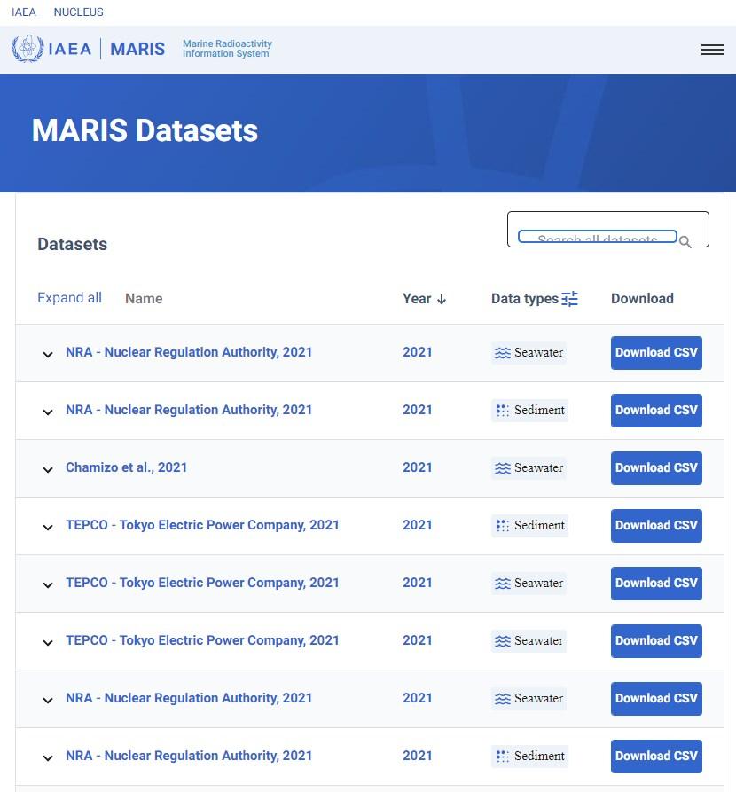
Task: Open the Data types filter icon
Action: point(570,299)
